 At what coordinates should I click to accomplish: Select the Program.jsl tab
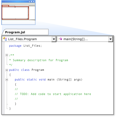tap(25, 32)
